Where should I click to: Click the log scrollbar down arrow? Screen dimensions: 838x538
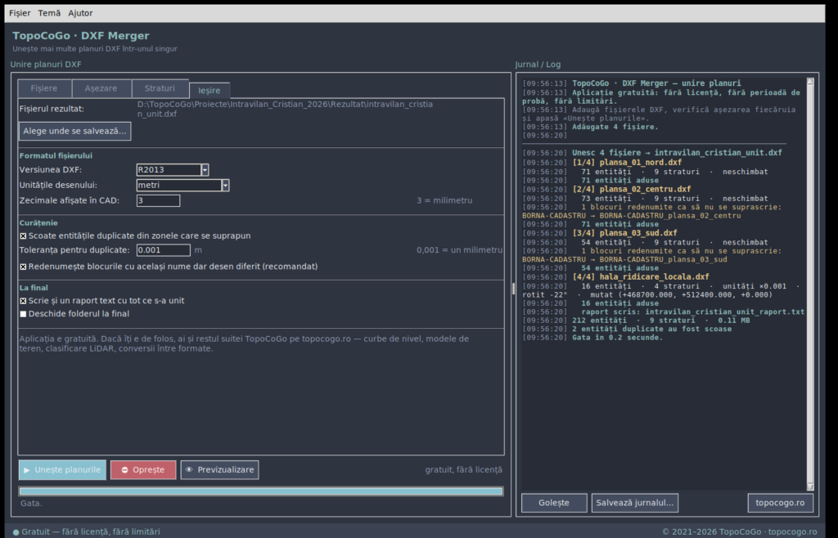[810, 486]
